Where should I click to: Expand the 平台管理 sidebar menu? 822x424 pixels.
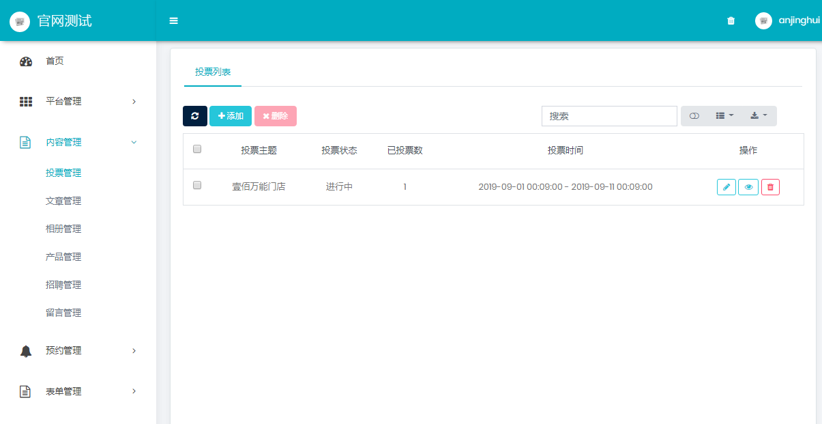(x=78, y=101)
